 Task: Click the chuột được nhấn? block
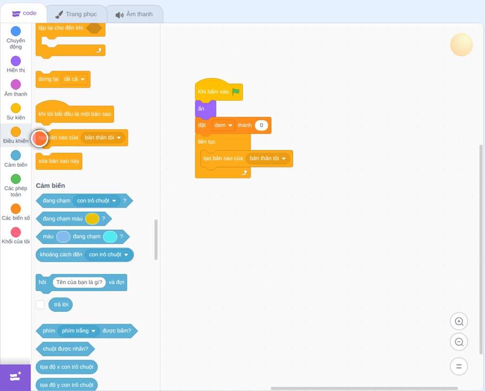click(x=65, y=349)
